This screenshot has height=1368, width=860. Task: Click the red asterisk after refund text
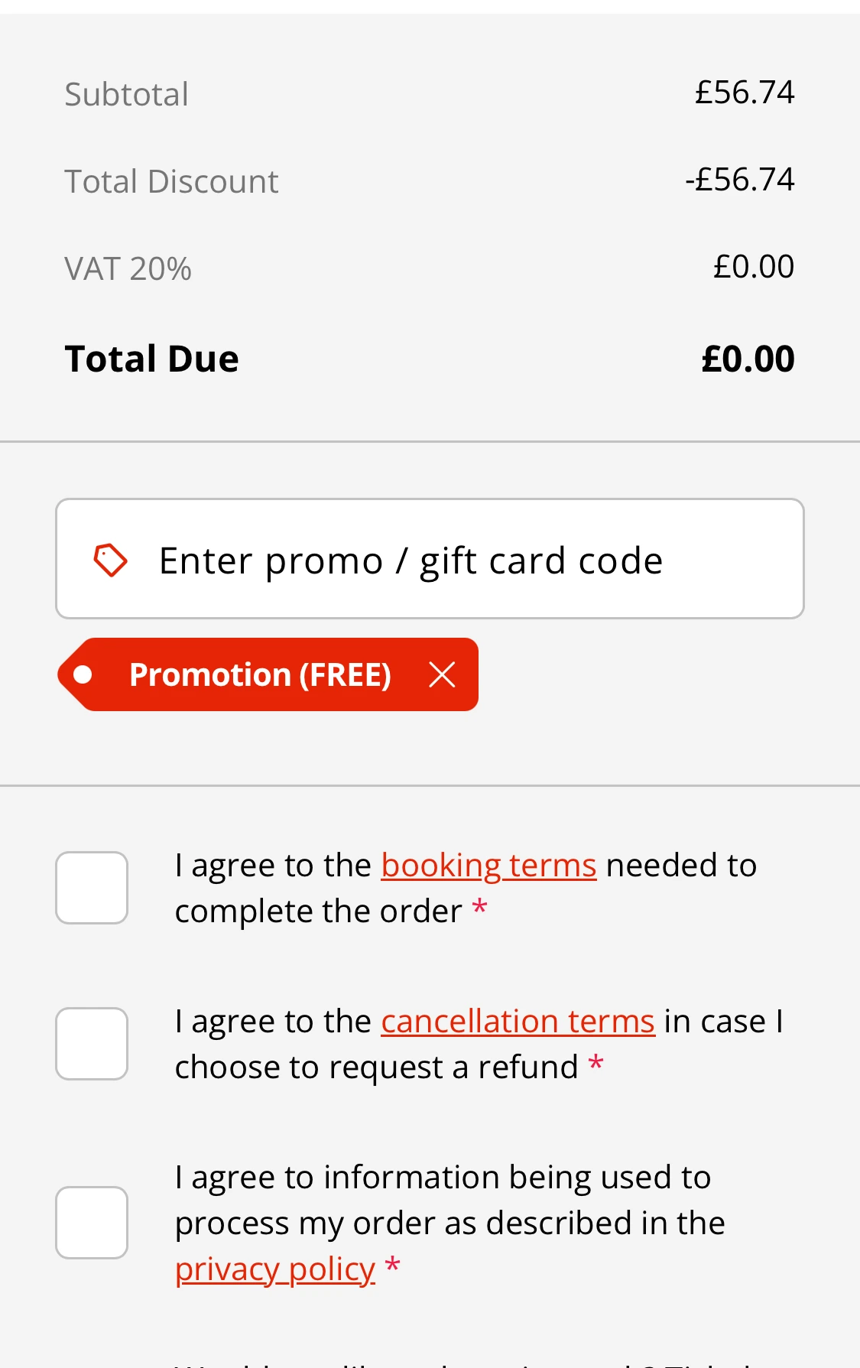click(x=596, y=1064)
